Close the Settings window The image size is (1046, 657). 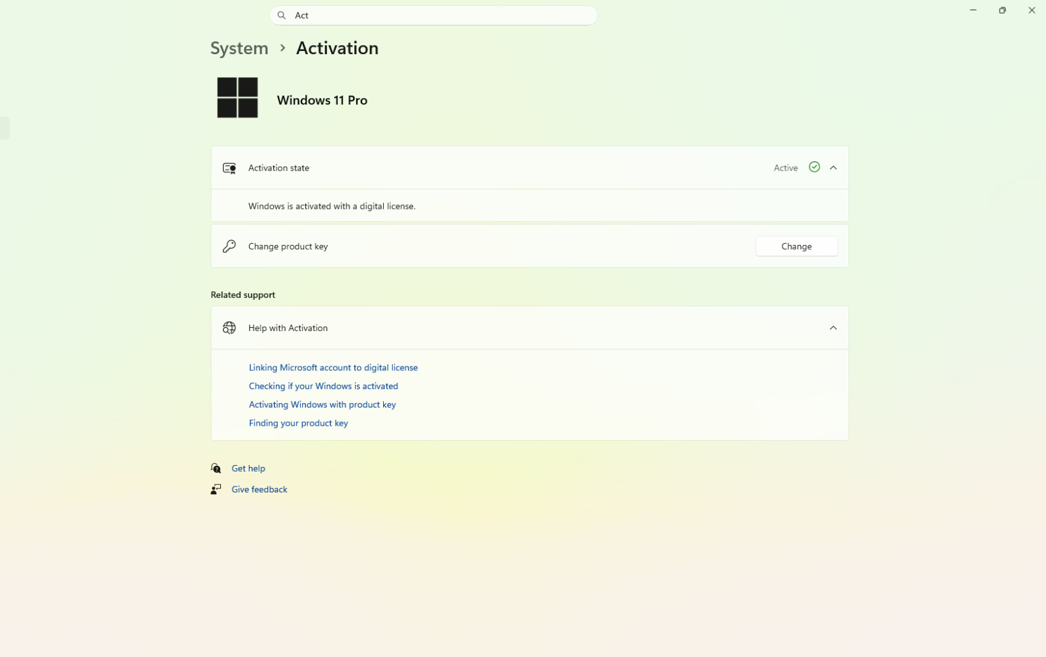[1032, 10]
